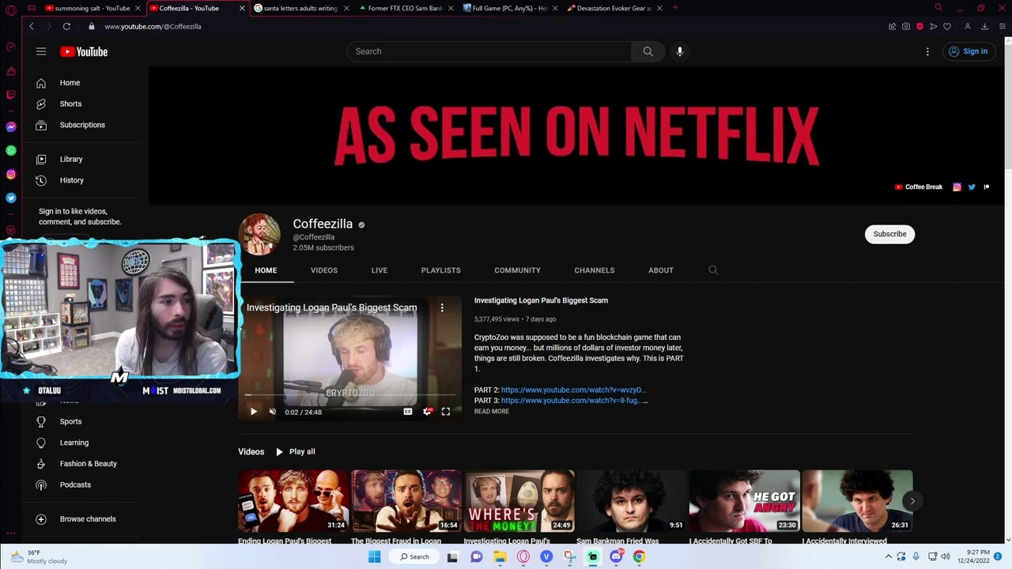Viewport: 1012px width, 569px height.
Task: Switch to the VIDEOS tab
Action: (324, 270)
